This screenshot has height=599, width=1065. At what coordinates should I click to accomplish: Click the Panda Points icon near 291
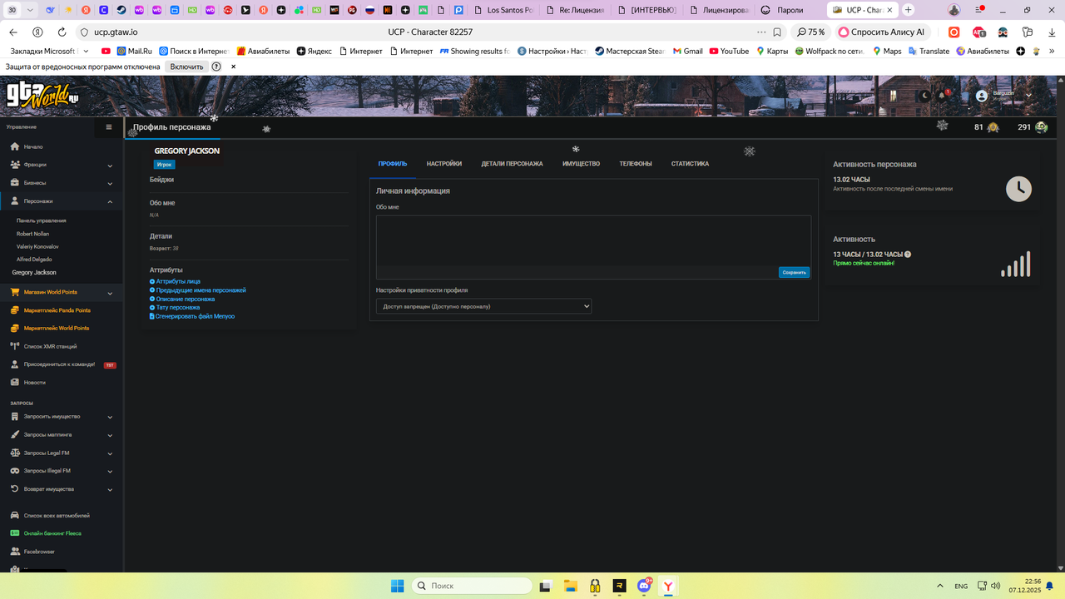point(1041,127)
